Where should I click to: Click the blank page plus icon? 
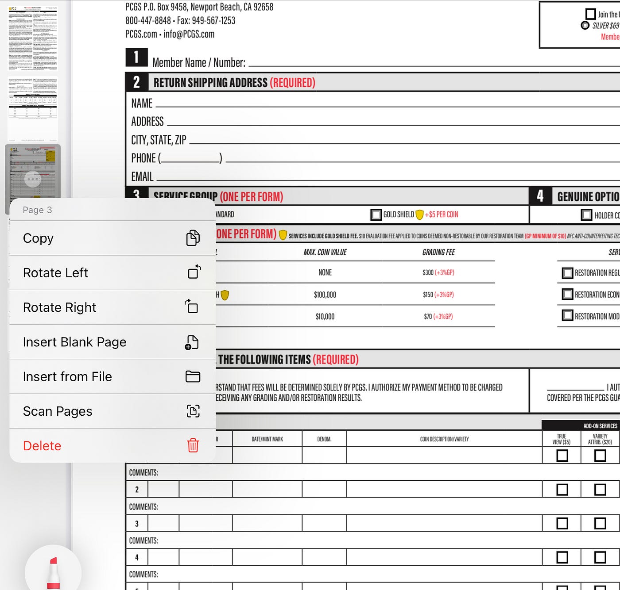click(x=192, y=342)
